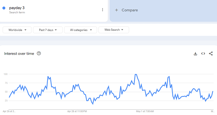Click the Interest over time heading
Image resolution: width=217 pixels, height=115 pixels.
(19, 54)
